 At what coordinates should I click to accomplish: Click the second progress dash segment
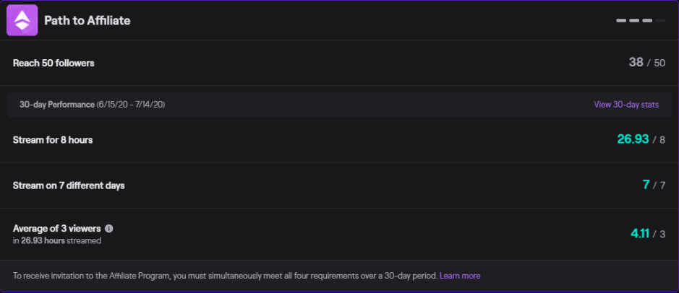[634, 20]
